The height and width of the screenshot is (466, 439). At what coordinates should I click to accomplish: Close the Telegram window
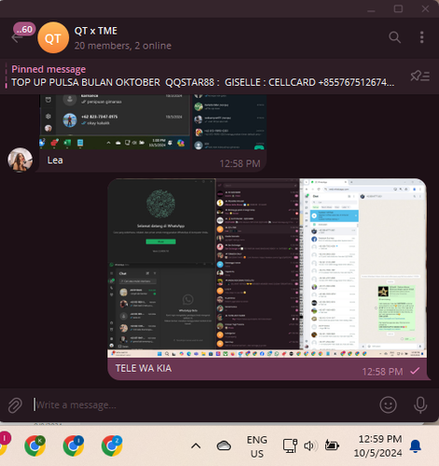(x=425, y=8)
